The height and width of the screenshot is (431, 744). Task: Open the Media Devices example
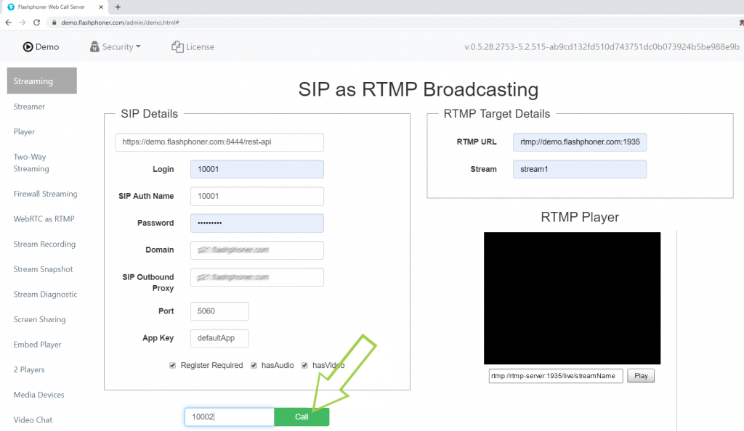(x=39, y=395)
